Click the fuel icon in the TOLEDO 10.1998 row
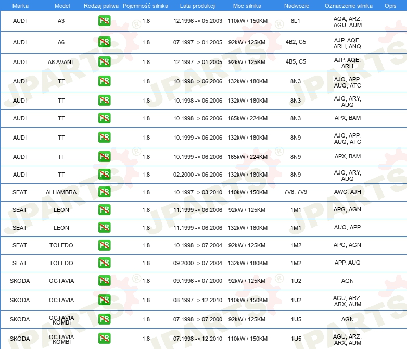The image size is (407, 349). (x=104, y=245)
